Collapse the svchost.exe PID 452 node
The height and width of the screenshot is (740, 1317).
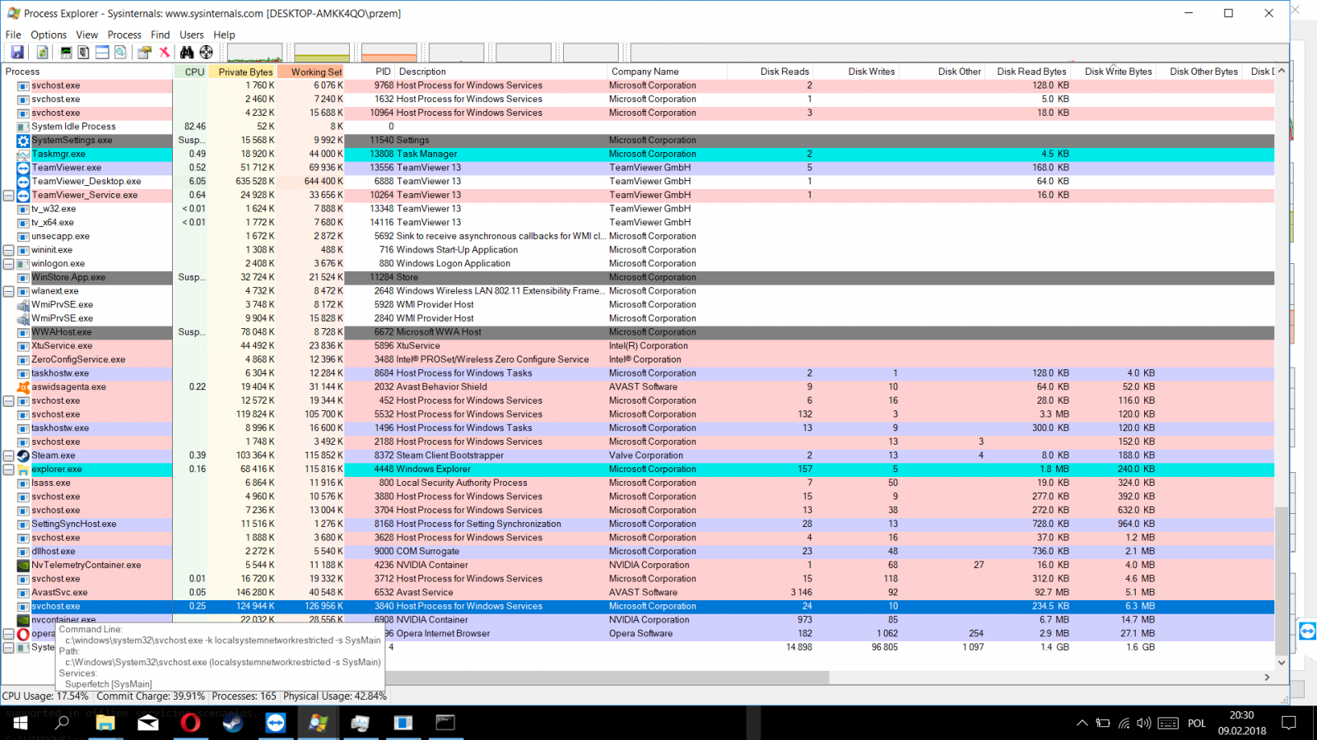(8, 401)
